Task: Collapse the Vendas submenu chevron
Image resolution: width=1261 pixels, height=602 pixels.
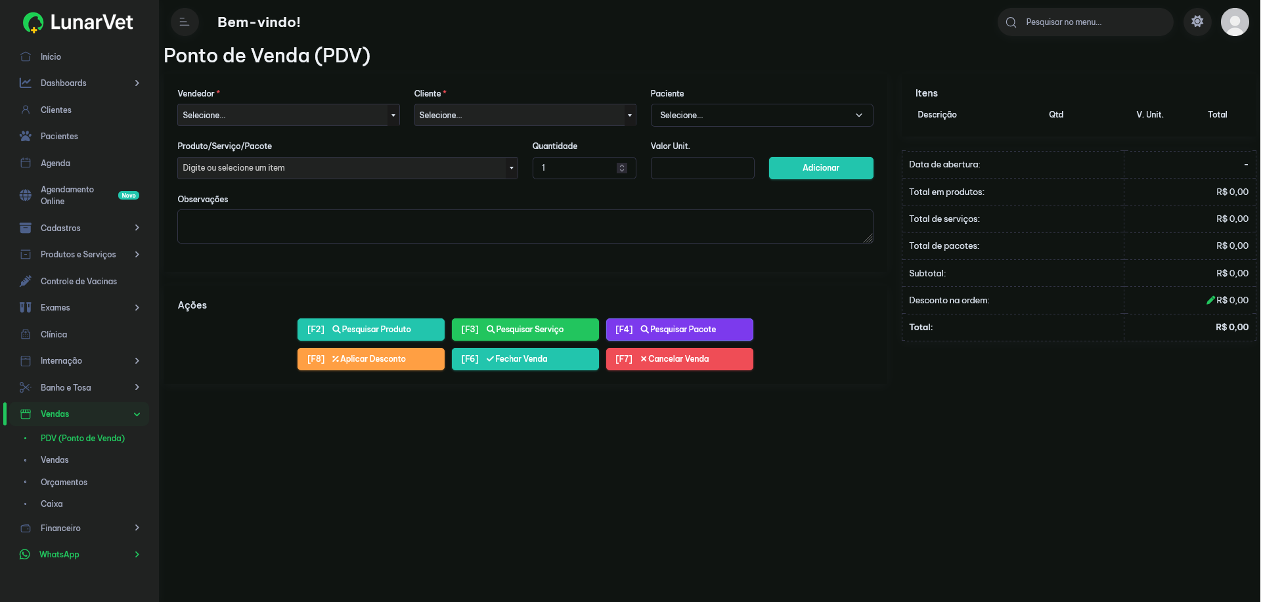Action: 137,414
